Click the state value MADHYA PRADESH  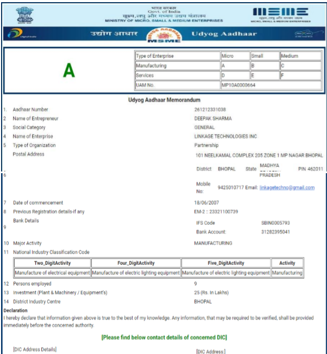coord(269,170)
